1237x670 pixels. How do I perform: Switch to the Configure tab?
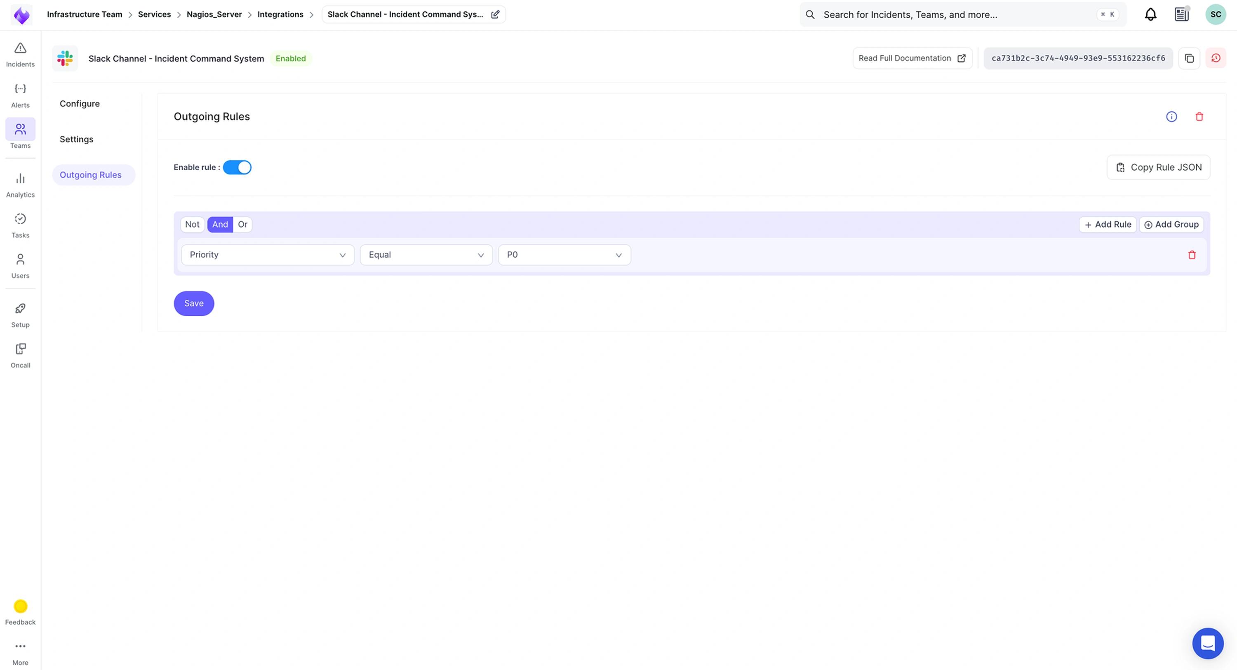click(80, 104)
